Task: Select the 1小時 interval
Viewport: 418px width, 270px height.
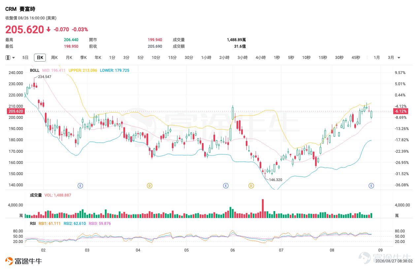Action: pyautogui.click(x=206, y=58)
